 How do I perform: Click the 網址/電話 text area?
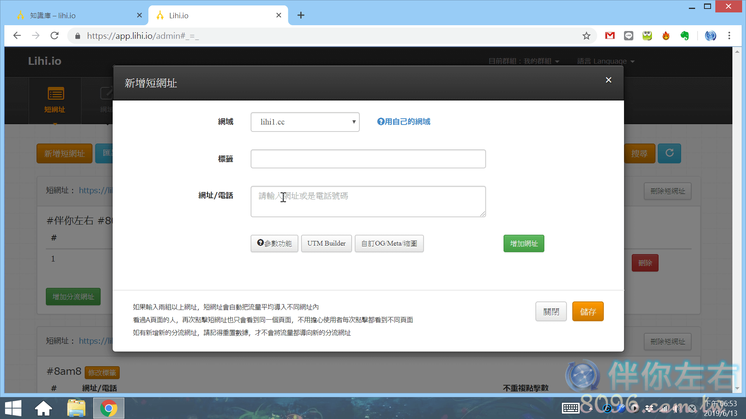tap(368, 201)
